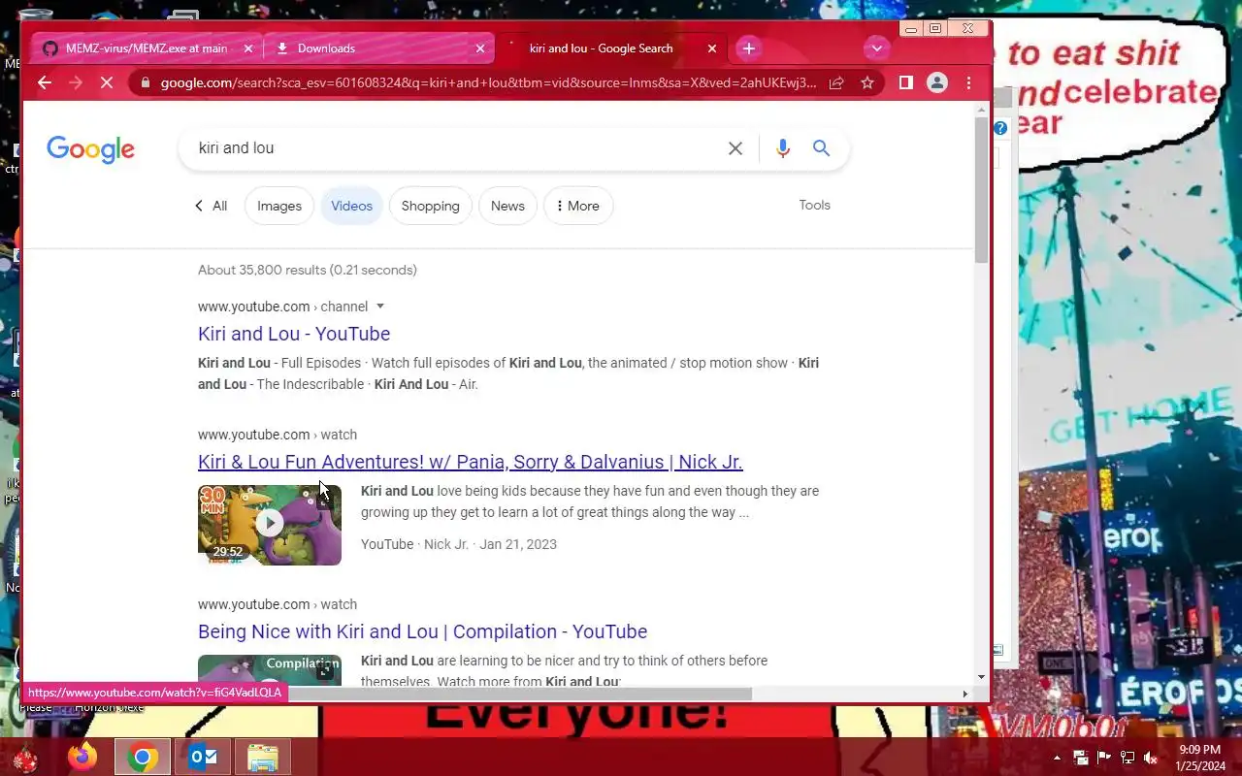Expand the dropdown arrow beside youtube.com channel
The width and height of the screenshot is (1242, 776).
380,307
